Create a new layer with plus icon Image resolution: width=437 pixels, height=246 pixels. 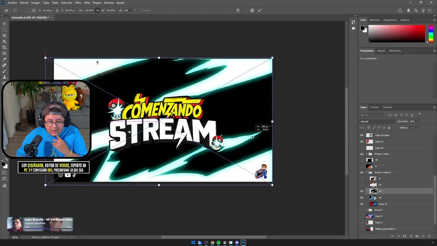click(x=423, y=236)
